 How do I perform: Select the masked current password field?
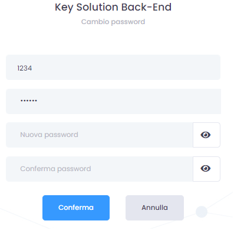point(113,101)
